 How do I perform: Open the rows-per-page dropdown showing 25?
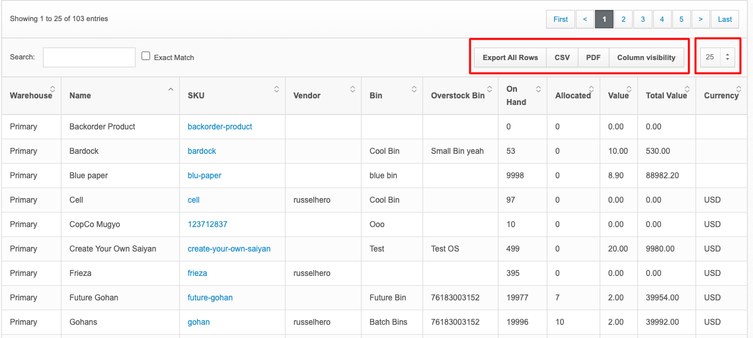pyautogui.click(x=717, y=57)
